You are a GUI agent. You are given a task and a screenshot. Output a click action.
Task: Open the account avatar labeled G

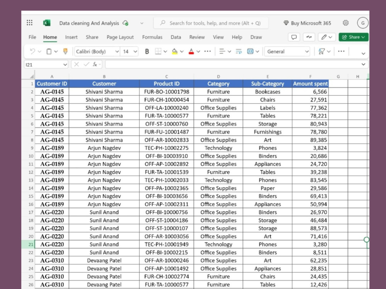(362, 23)
